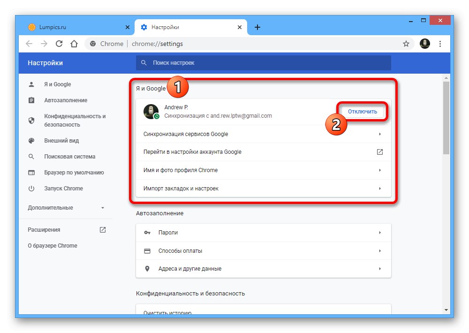This screenshot has height=333, width=469.
Task: Click the arrow on Способы оплаты
Action: pyautogui.click(x=380, y=251)
